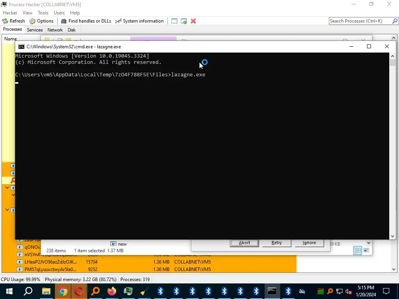This screenshot has width=399, height=299.
Task: Click icon of LHeaP2JVO96azZdJzOJK process
Action: click(x=20, y=262)
